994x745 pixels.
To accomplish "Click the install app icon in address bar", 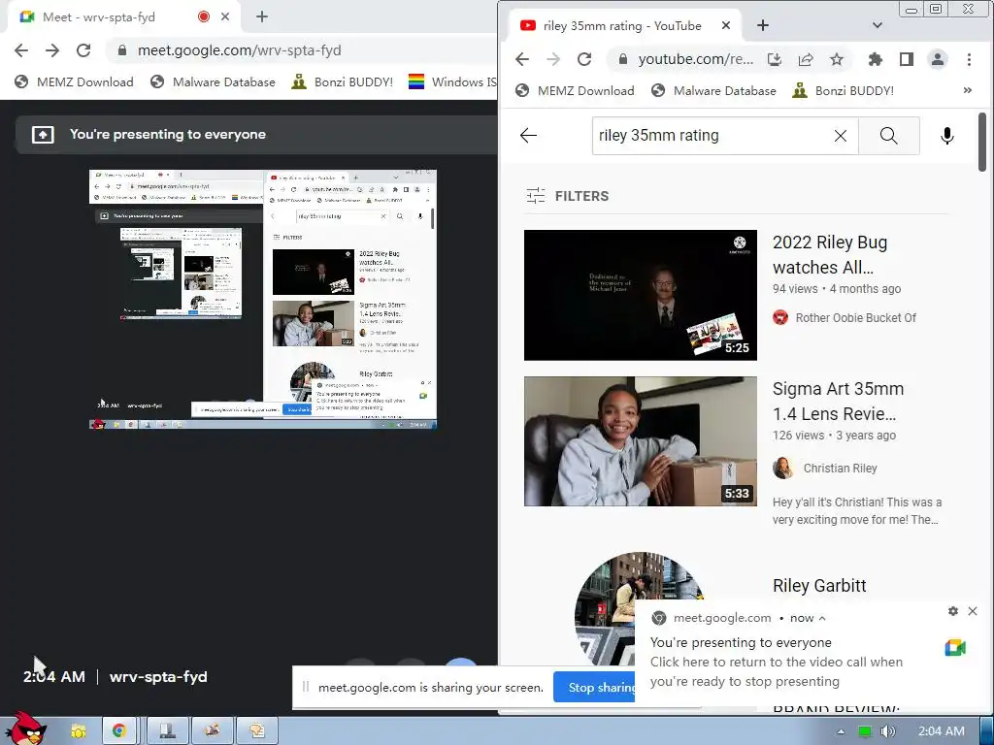I will [x=775, y=59].
